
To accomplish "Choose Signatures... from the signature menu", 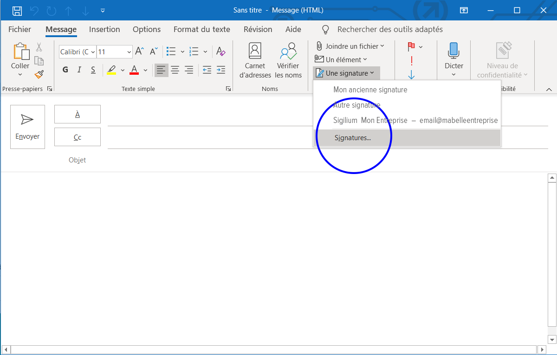I will pyautogui.click(x=352, y=138).
